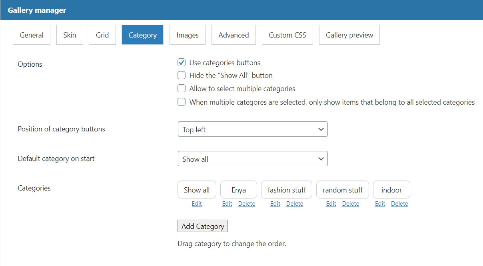Open the Position of category buttons dropdown
Screen dimensions: 483x266
[253, 129]
